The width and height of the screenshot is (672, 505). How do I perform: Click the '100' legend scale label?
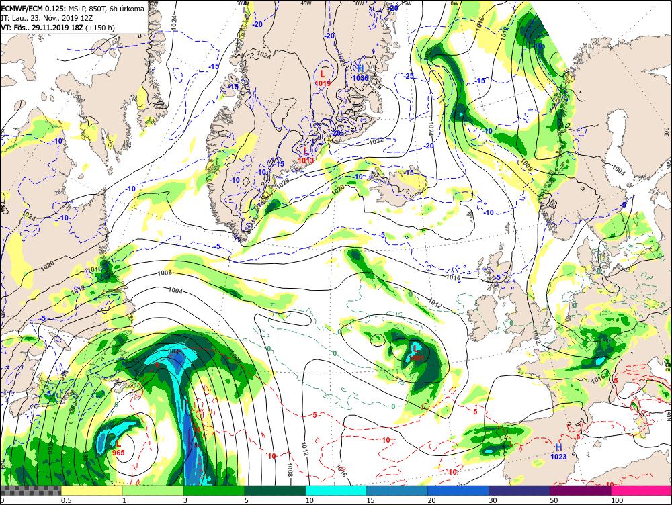pos(617,500)
